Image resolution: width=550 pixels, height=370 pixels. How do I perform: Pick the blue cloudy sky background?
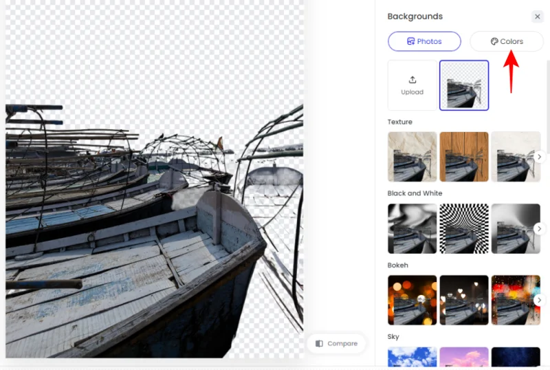click(412, 358)
